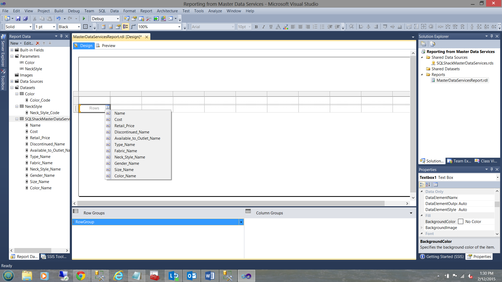Open Microsoft Word from the taskbar
Viewport: 502px width, 282px height.
tap(210, 276)
